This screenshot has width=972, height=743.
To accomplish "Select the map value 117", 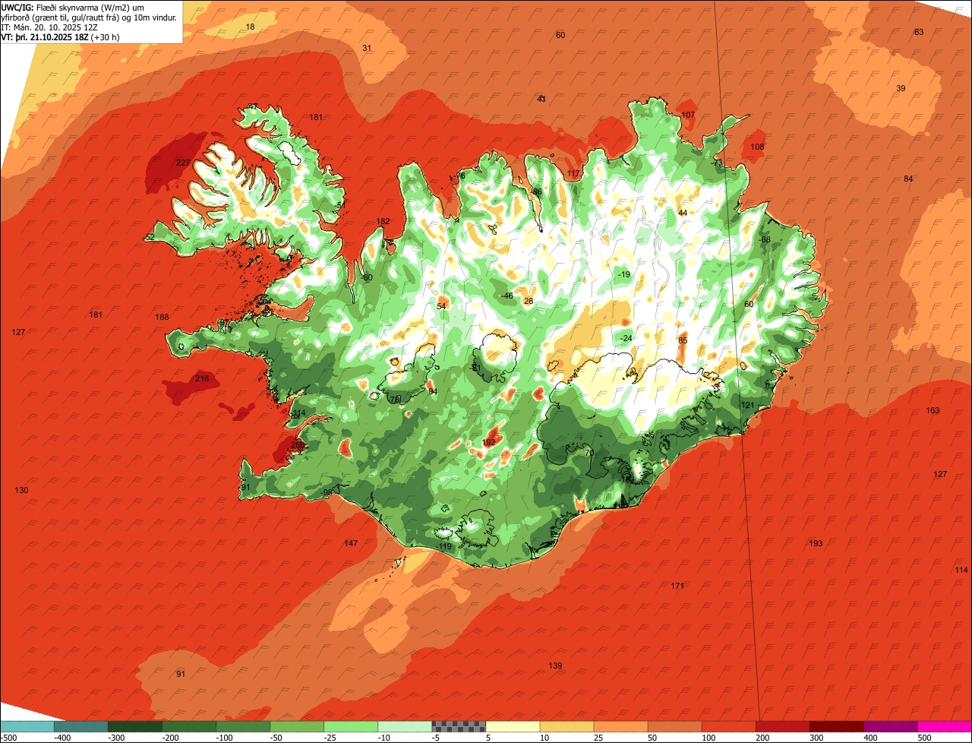I will pos(573,174).
